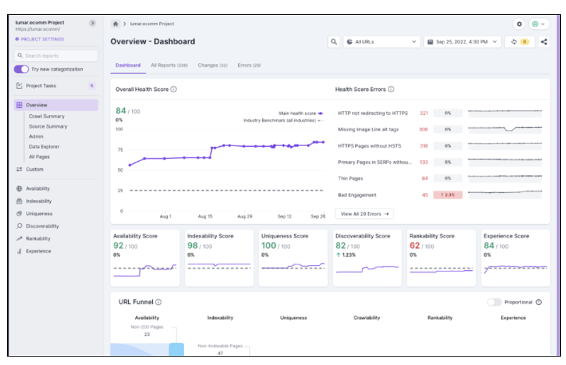The height and width of the screenshot is (365, 566).
Task: Open the Sep 25, 2022 crawl date dropdown
Action: [463, 42]
